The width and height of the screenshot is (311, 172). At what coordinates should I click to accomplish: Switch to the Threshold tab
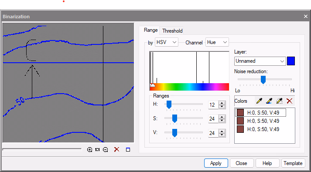(172, 31)
